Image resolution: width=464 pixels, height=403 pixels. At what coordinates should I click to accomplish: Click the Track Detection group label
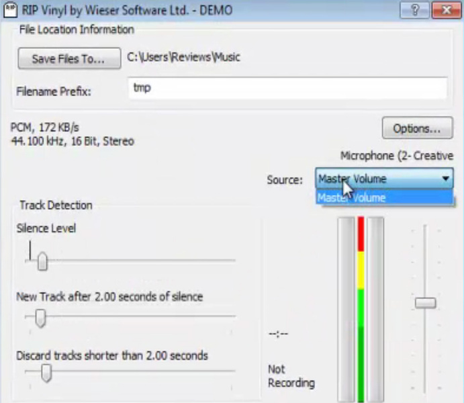pos(56,205)
